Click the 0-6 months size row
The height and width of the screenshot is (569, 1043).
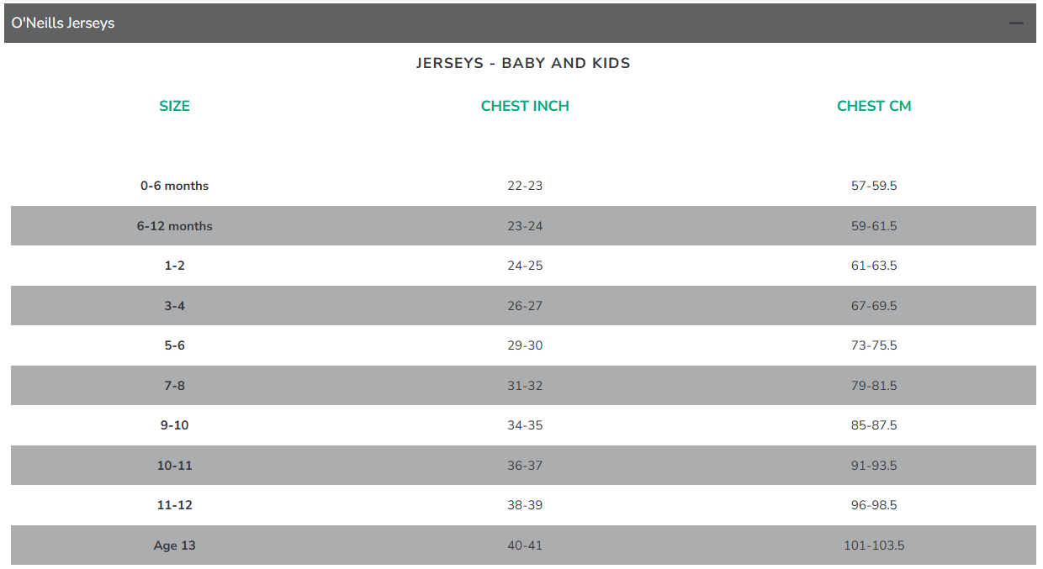pos(175,186)
